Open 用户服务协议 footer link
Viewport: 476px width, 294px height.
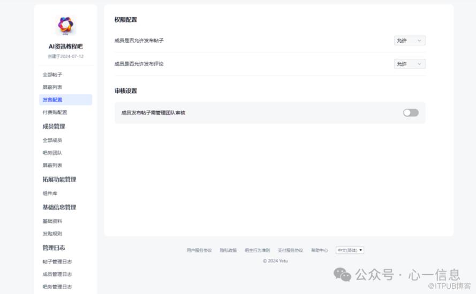199,250
